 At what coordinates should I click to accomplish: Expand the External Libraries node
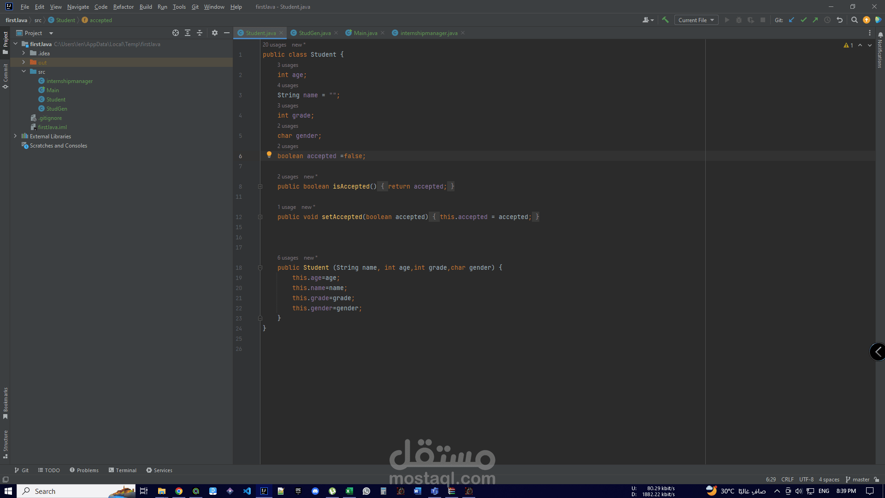click(x=16, y=136)
